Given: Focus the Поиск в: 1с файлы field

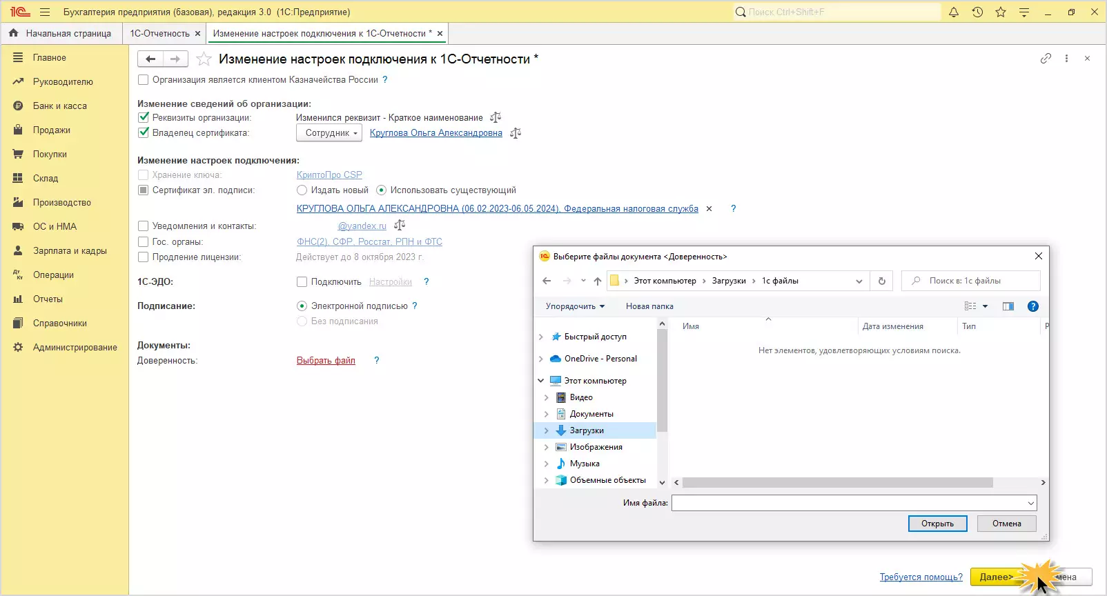Looking at the screenshot, I should [x=971, y=281].
